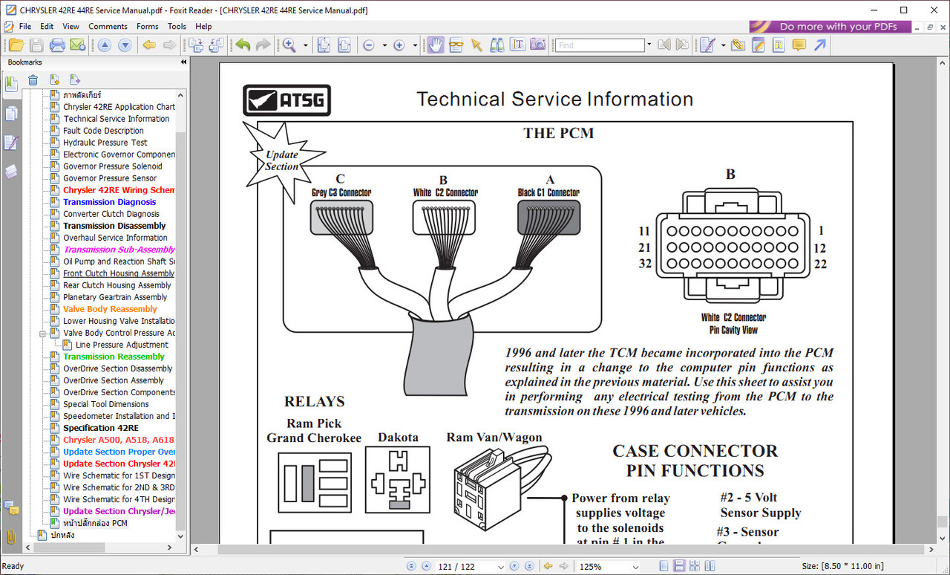Open Search with binoculars icon
Image resolution: width=950 pixels, height=575 pixels.
coord(497,45)
